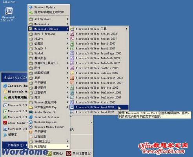Click the Windows Update icon

31,7
